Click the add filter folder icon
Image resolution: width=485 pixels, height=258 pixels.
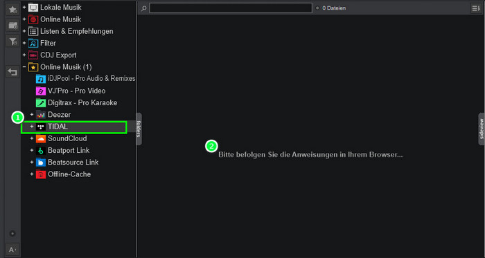pos(12,41)
